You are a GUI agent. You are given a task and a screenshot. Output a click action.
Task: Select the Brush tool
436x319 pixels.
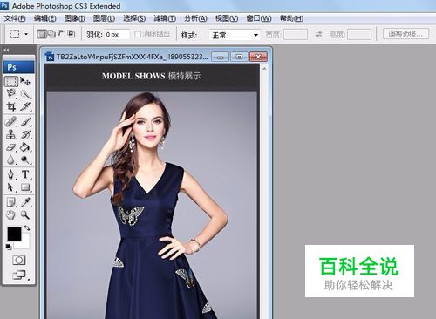point(25,121)
